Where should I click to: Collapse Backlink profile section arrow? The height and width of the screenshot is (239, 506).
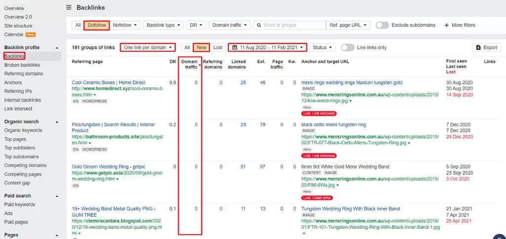click(57, 47)
